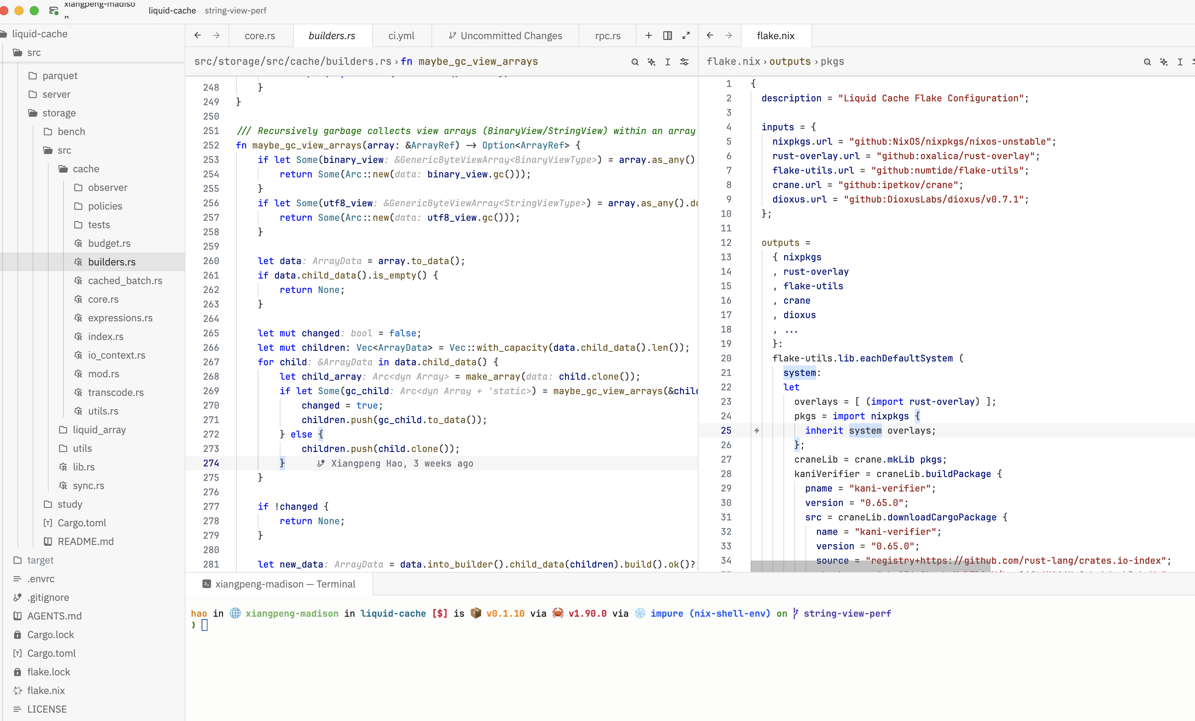
Task: Click line number 252 in gutter
Action: click(211, 145)
